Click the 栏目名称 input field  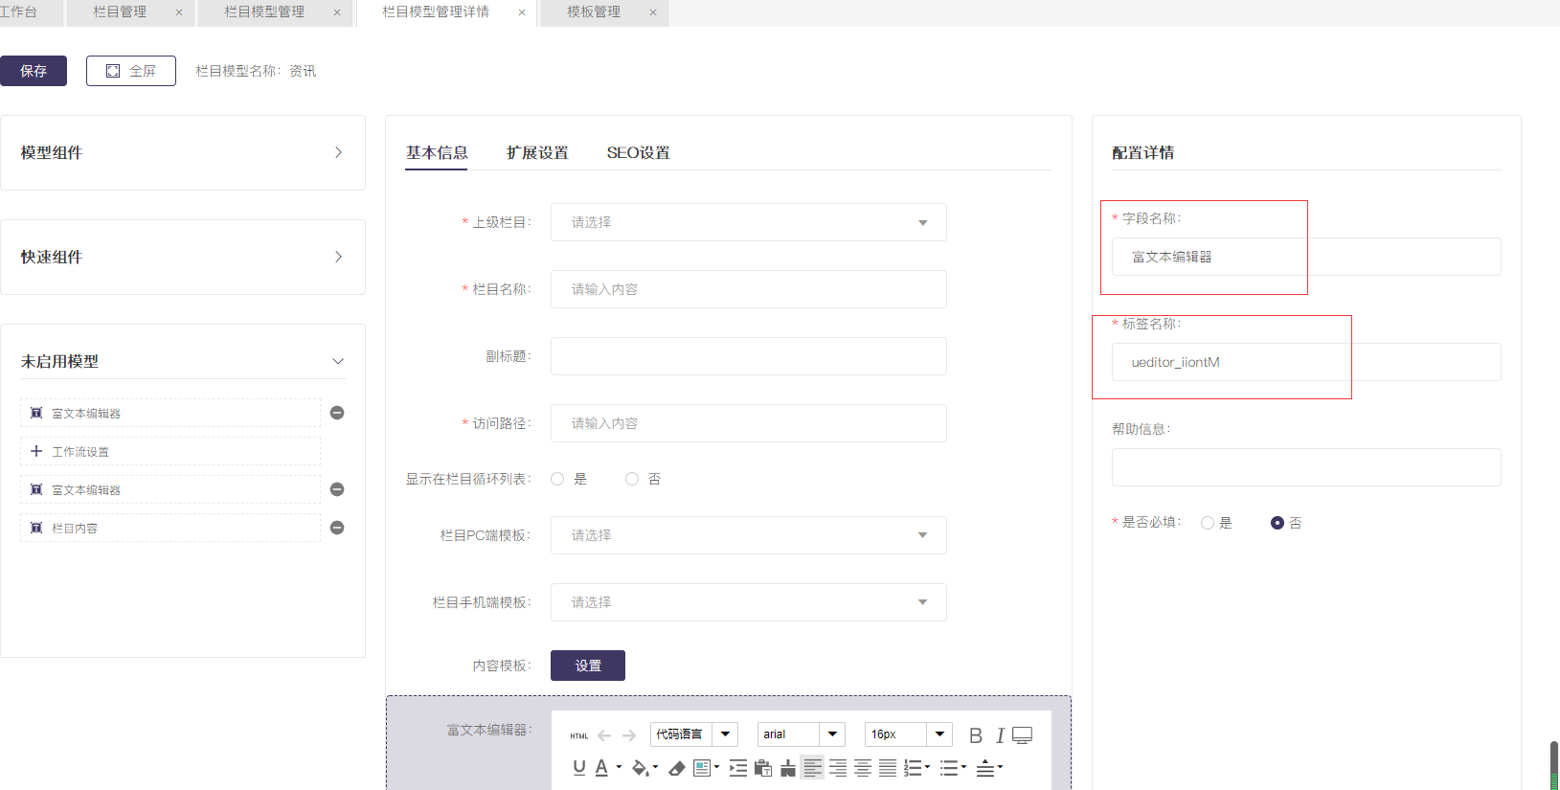point(748,289)
